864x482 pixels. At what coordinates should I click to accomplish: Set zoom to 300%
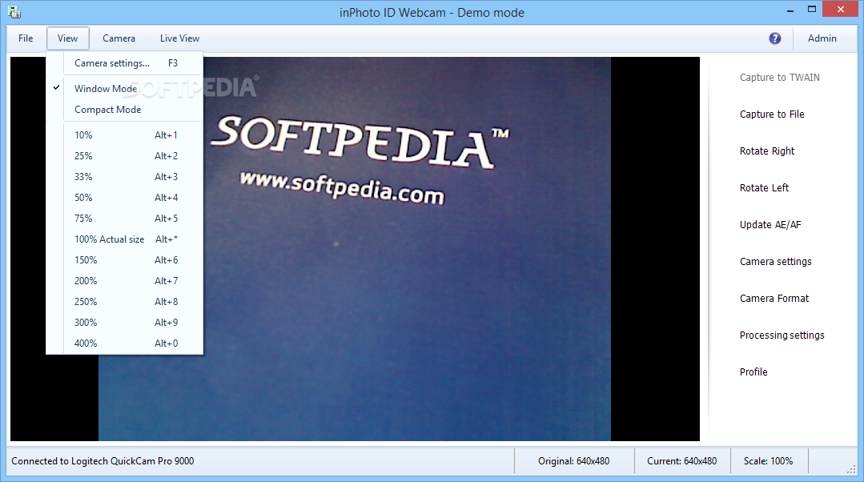[x=125, y=322]
